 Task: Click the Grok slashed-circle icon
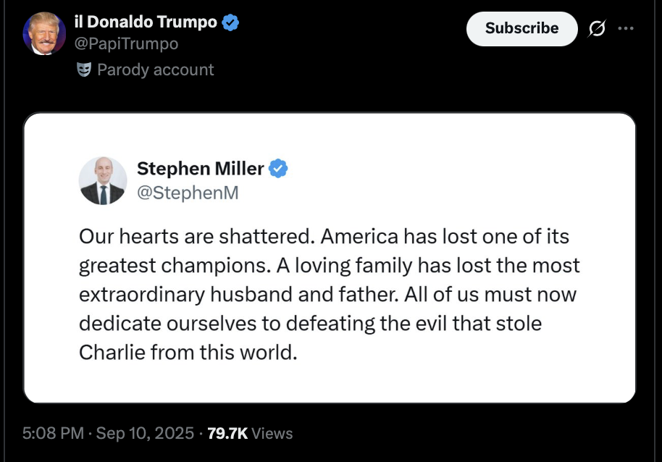point(598,28)
